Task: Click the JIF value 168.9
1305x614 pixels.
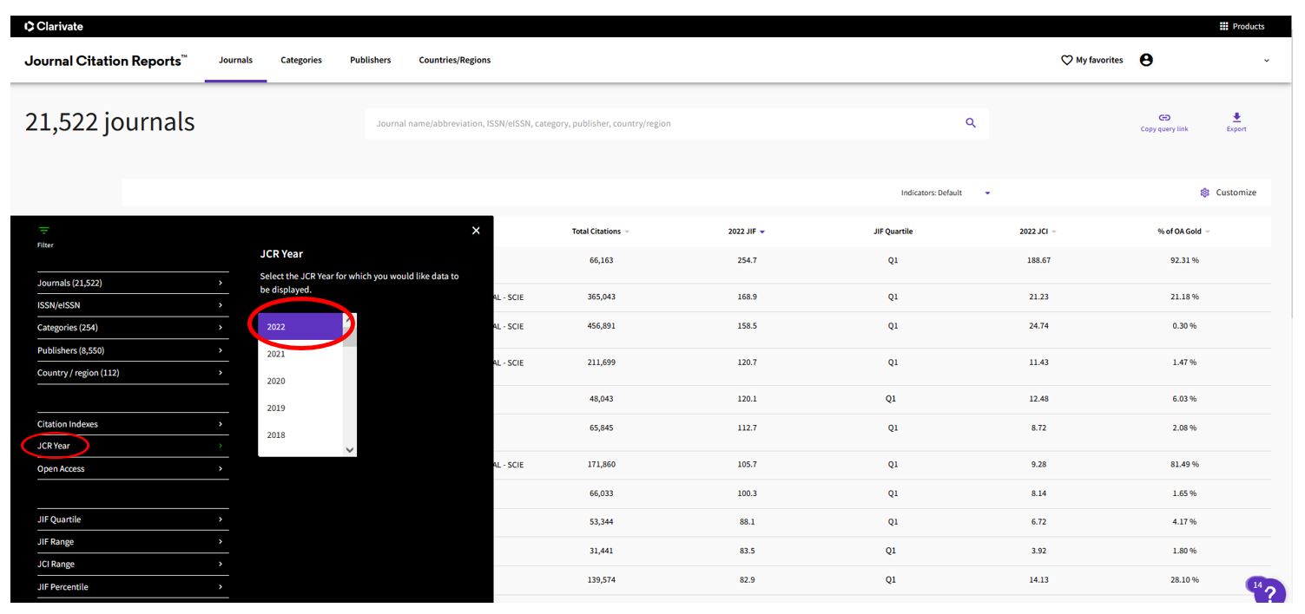Action: [x=747, y=297]
